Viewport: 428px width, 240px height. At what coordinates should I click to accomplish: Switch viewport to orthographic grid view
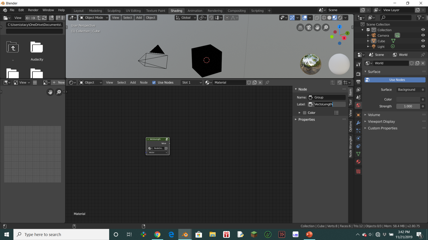[300, 28]
